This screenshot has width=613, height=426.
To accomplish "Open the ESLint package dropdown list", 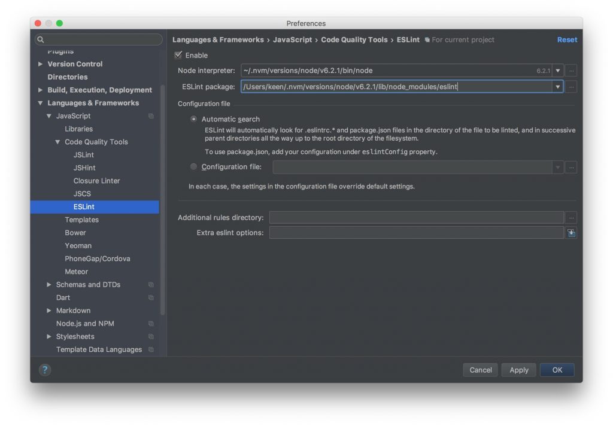I will (x=558, y=87).
